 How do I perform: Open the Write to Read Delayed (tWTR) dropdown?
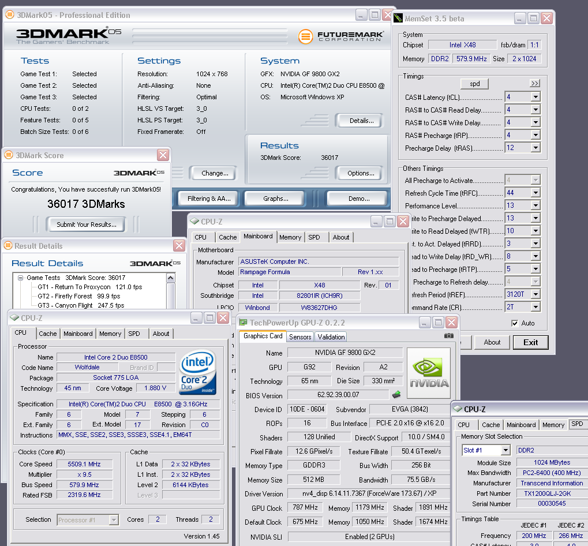535,231
